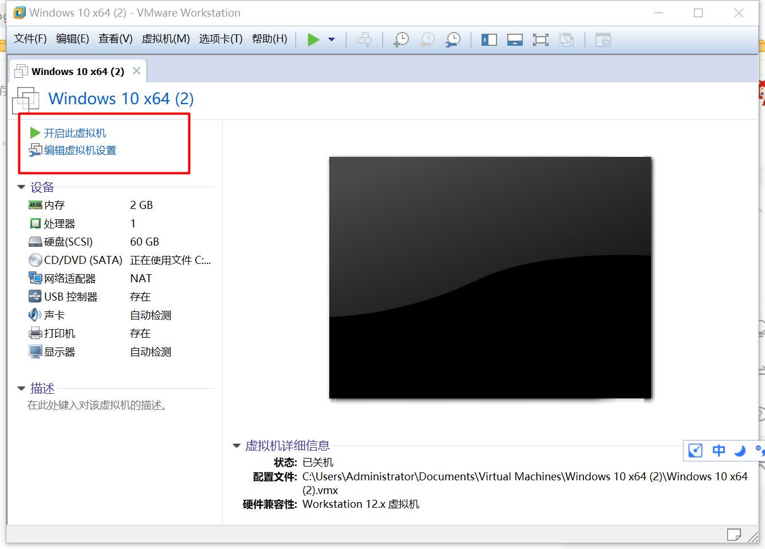This screenshot has width=765, height=549.
Task: Click the USB controller icon
Action: pos(36,297)
